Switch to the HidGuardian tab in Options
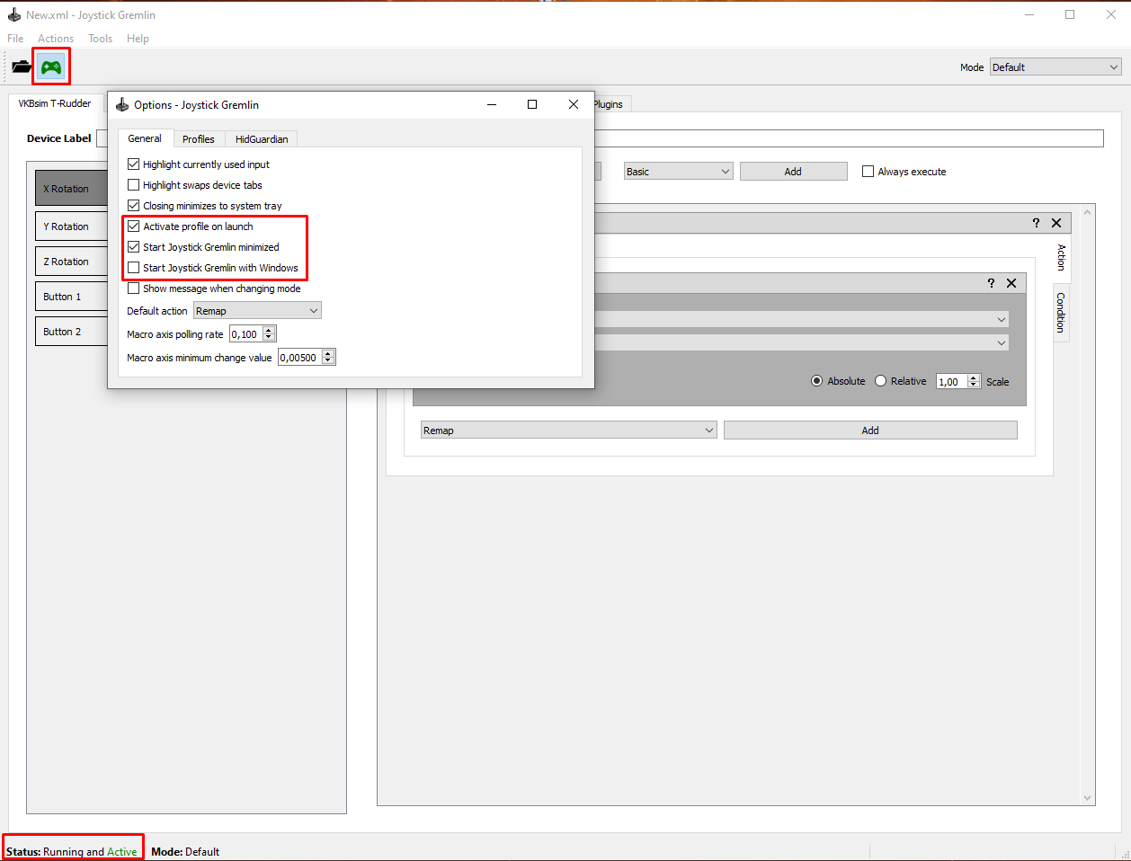1131x861 pixels. click(x=262, y=139)
